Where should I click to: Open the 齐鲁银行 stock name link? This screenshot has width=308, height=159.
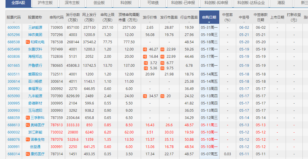point(35,66)
